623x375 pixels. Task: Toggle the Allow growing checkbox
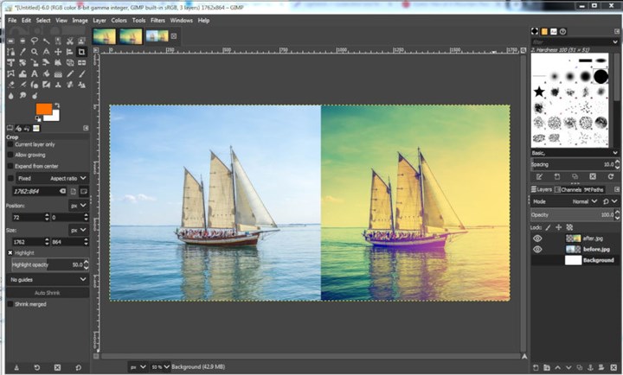point(10,155)
